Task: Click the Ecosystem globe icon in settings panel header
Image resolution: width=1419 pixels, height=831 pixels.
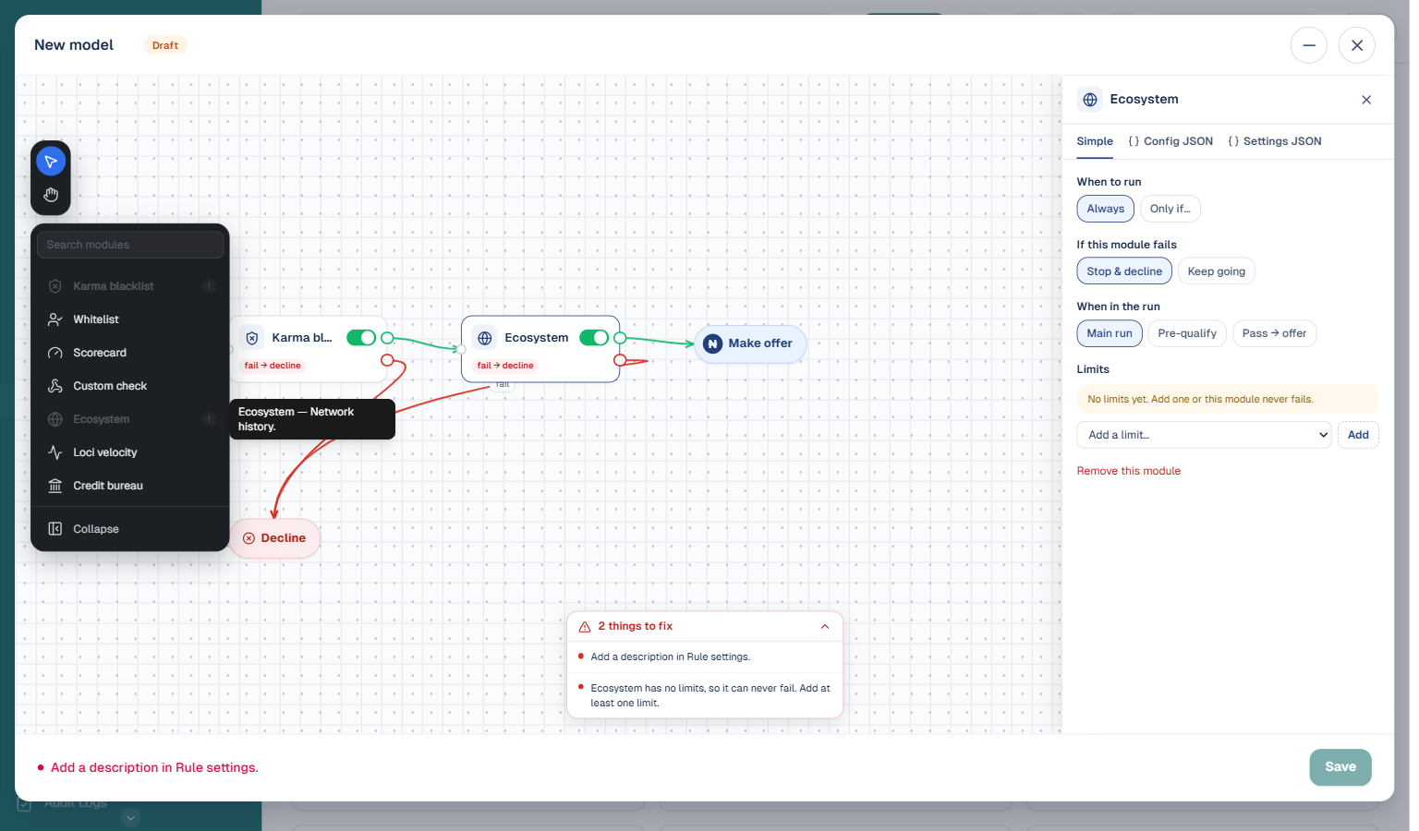Action: click(x=1090, y=100)
